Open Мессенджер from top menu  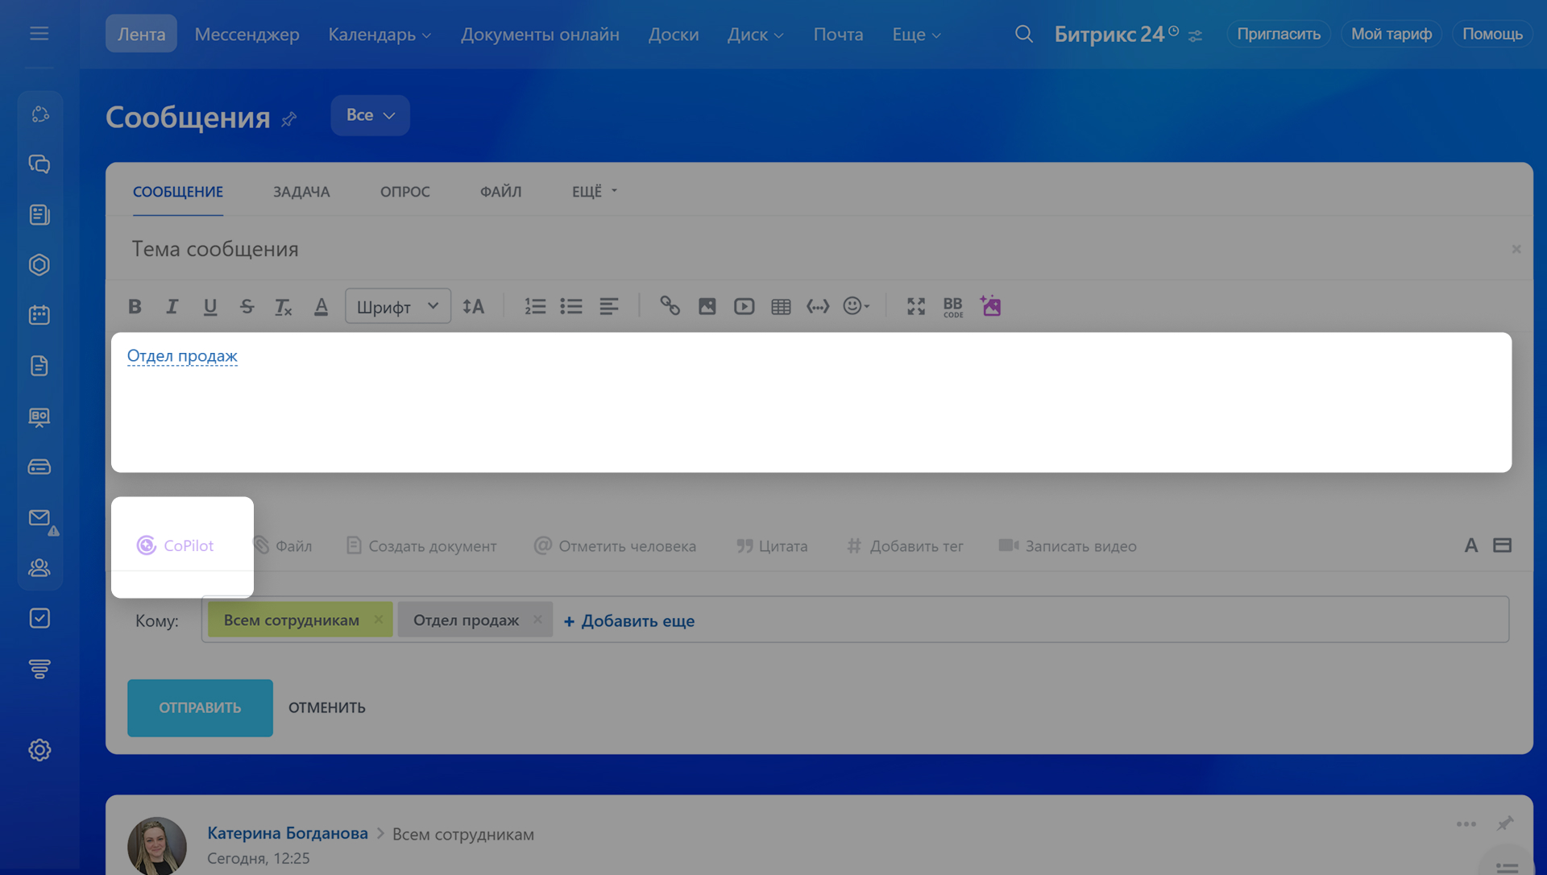(x=247, y=34)
